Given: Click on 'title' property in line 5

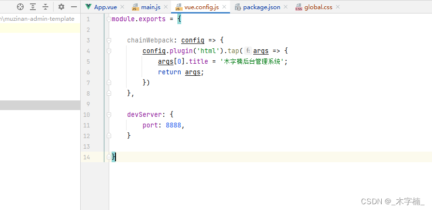Looking at the screenshot, I should point(199,62).
